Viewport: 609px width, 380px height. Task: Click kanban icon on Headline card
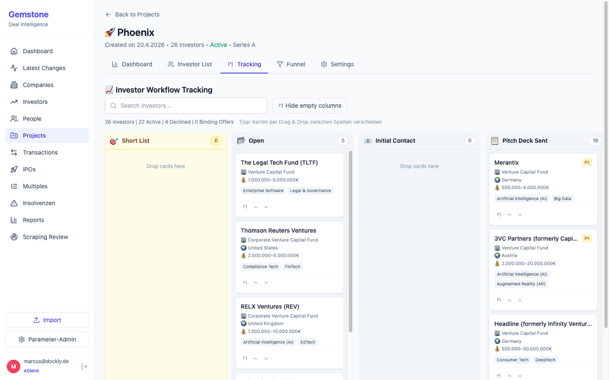coord(499,376)
